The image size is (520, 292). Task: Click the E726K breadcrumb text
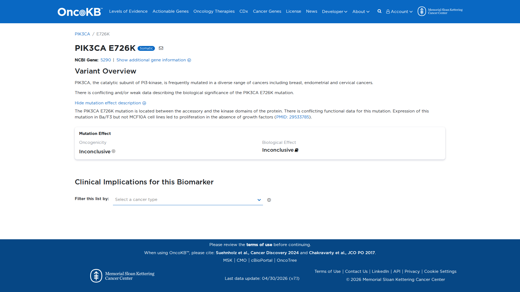pos(103,34)
